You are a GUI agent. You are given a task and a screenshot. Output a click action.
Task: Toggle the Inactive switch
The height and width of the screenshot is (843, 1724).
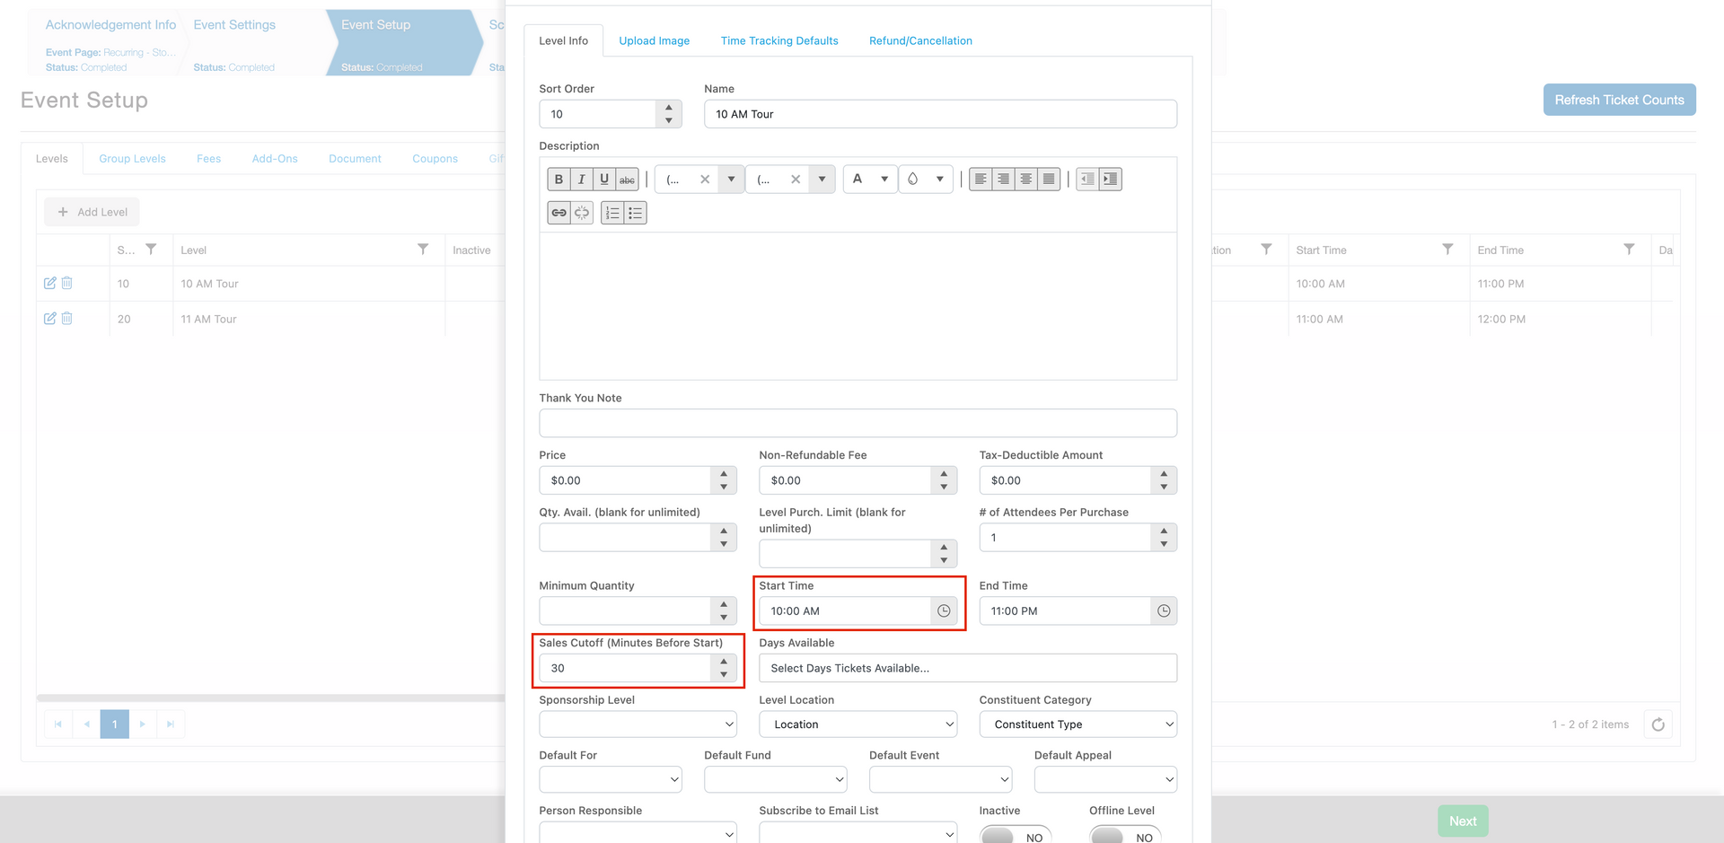1016,837
